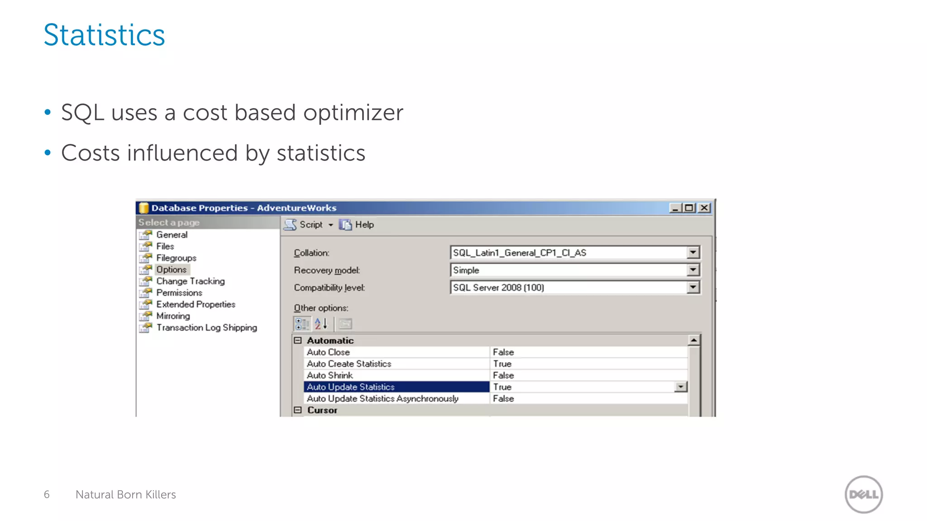Click the Script toolbar button
927x521 pixels.
(x=303, y=225)
